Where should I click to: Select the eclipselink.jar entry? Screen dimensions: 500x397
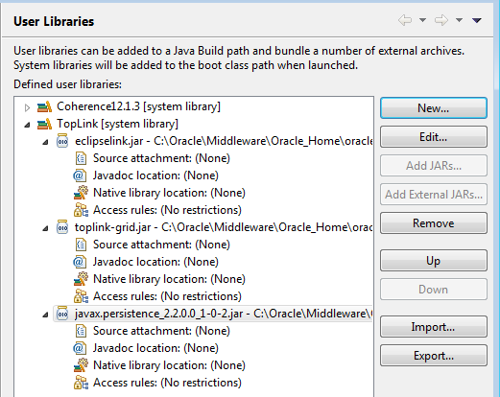[x=224, y=141]
